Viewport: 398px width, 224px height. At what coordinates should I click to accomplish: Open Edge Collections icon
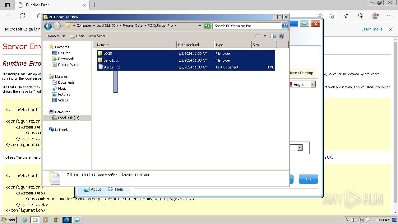[361, 16]
